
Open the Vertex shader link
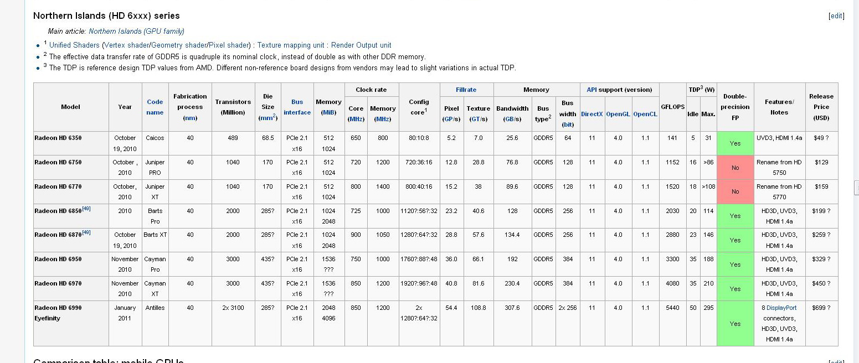[x=127, y=45]
